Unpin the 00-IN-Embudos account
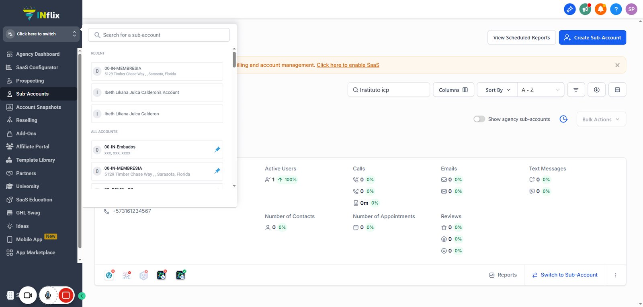This screenshot has width=643, height=307. pos(217,149)
